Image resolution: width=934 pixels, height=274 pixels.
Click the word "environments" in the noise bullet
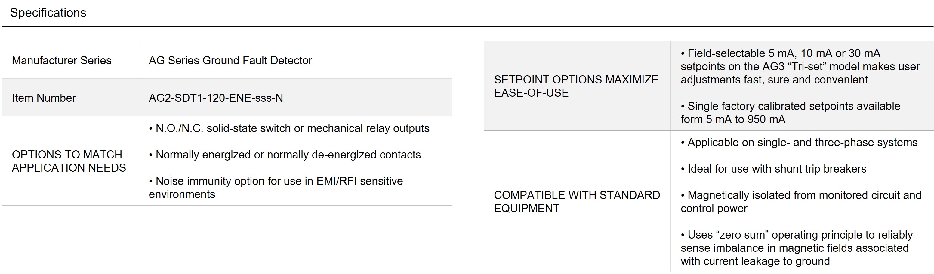tap(182, 195)
